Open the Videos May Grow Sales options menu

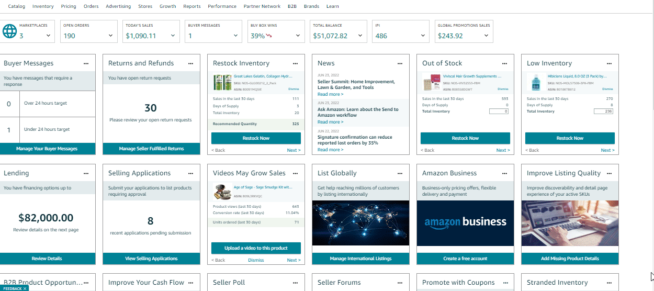point(296,173)
